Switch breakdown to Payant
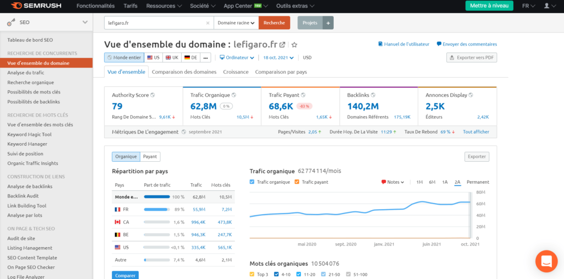 click(x=150, y=157)
